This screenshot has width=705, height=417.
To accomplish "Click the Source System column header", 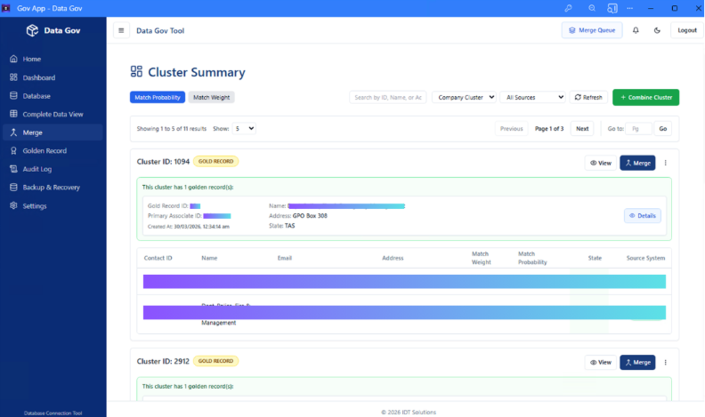I will pyautogui.click(x=645, y=258).
